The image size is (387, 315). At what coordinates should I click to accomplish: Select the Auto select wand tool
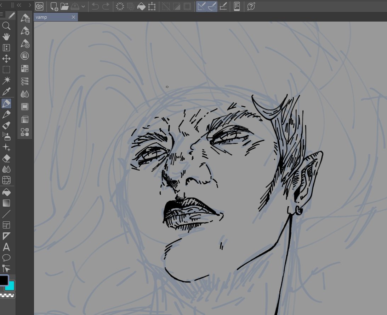[6, 81]
